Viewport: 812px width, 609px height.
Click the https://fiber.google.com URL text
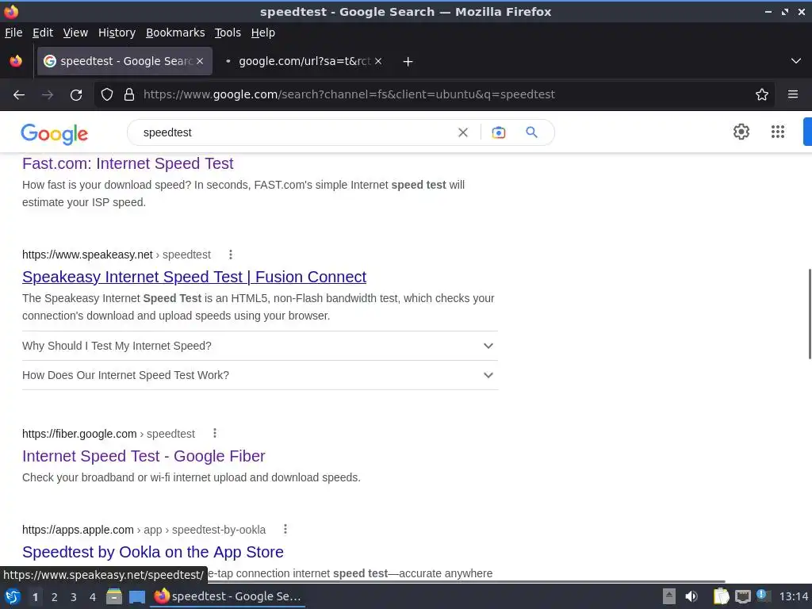pos(79,434)
